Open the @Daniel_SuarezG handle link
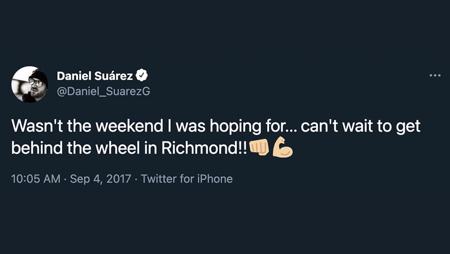Image resolution: width=450 pixels, height=254 pixels. [103, 92]
